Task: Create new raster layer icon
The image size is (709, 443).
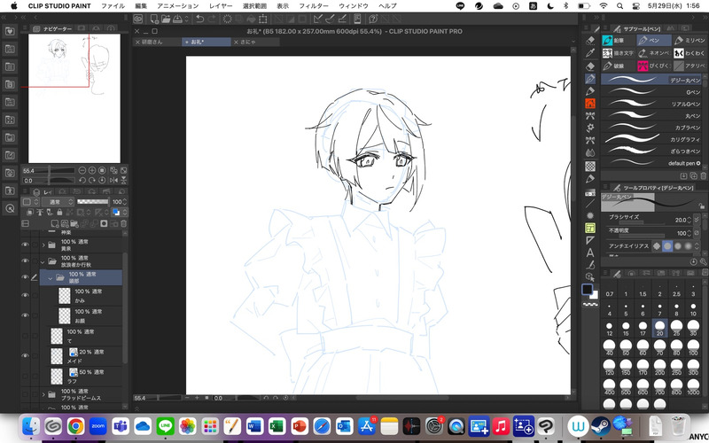Action: pos(55,223)
